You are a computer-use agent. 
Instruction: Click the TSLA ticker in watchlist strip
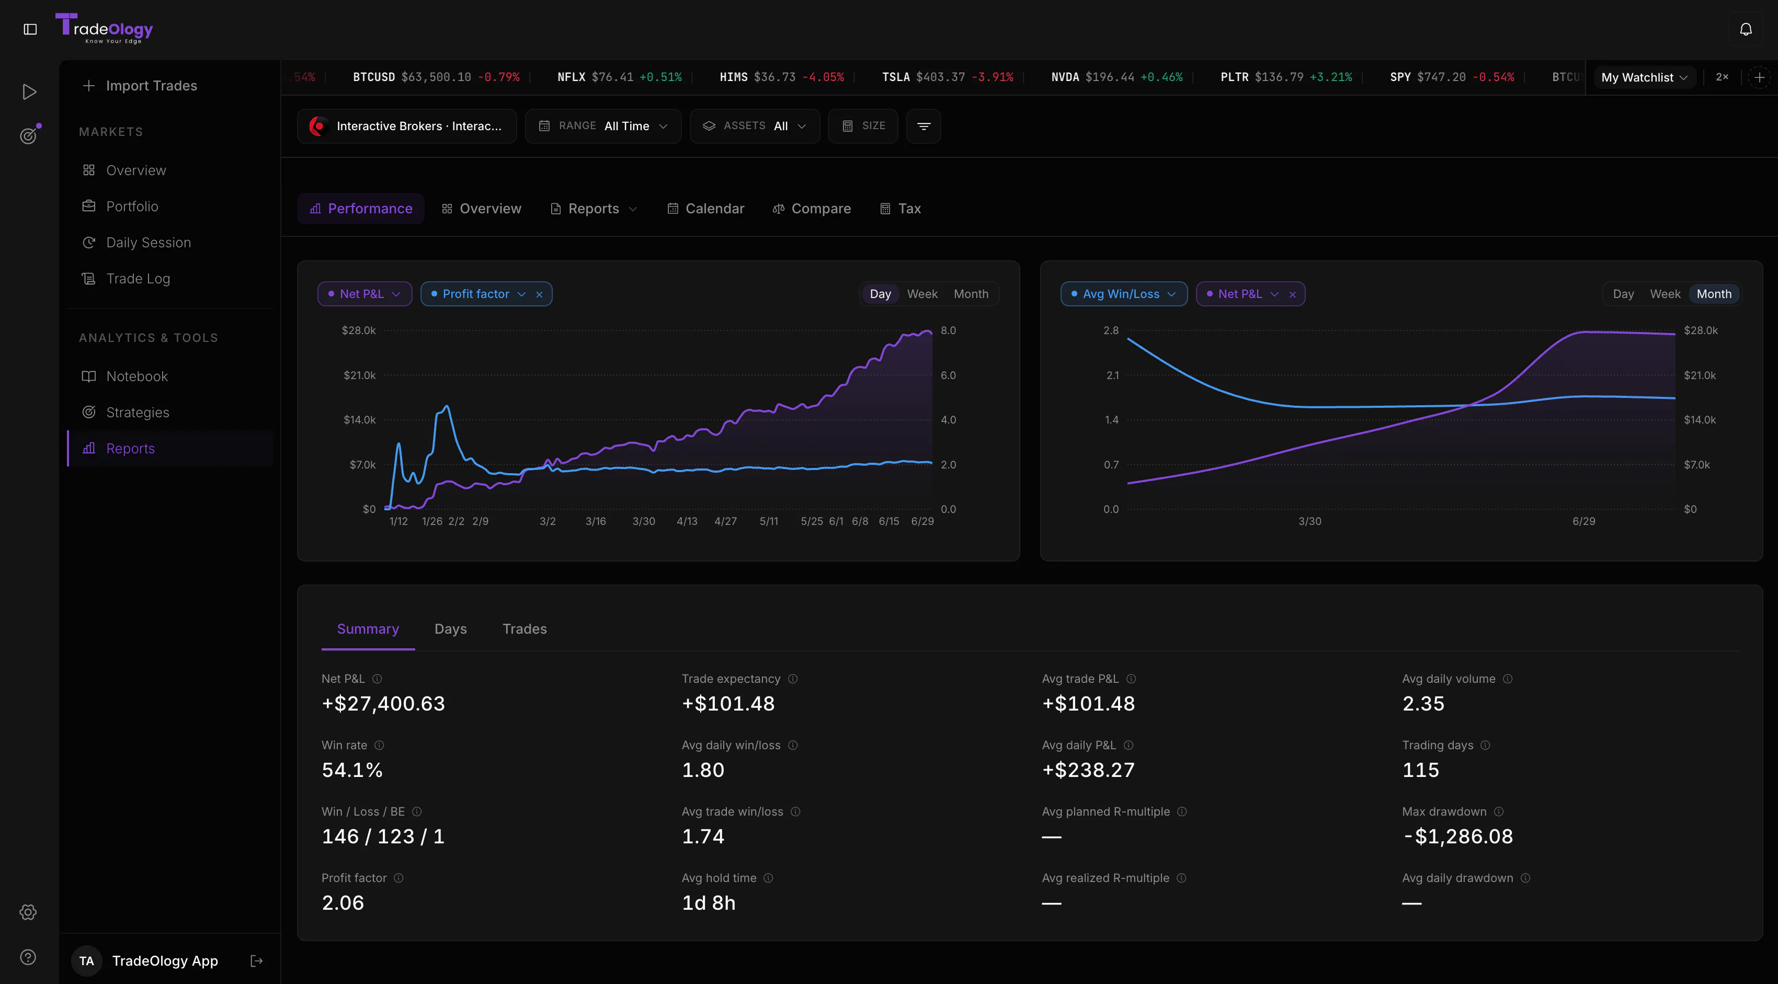[x=948, y=77]
